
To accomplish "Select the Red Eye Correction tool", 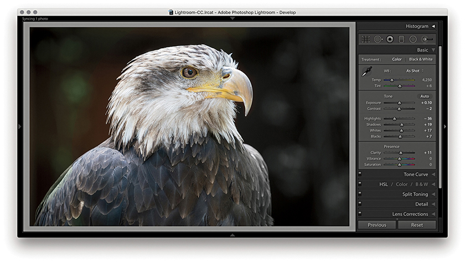I will click(x=390, y=39).
